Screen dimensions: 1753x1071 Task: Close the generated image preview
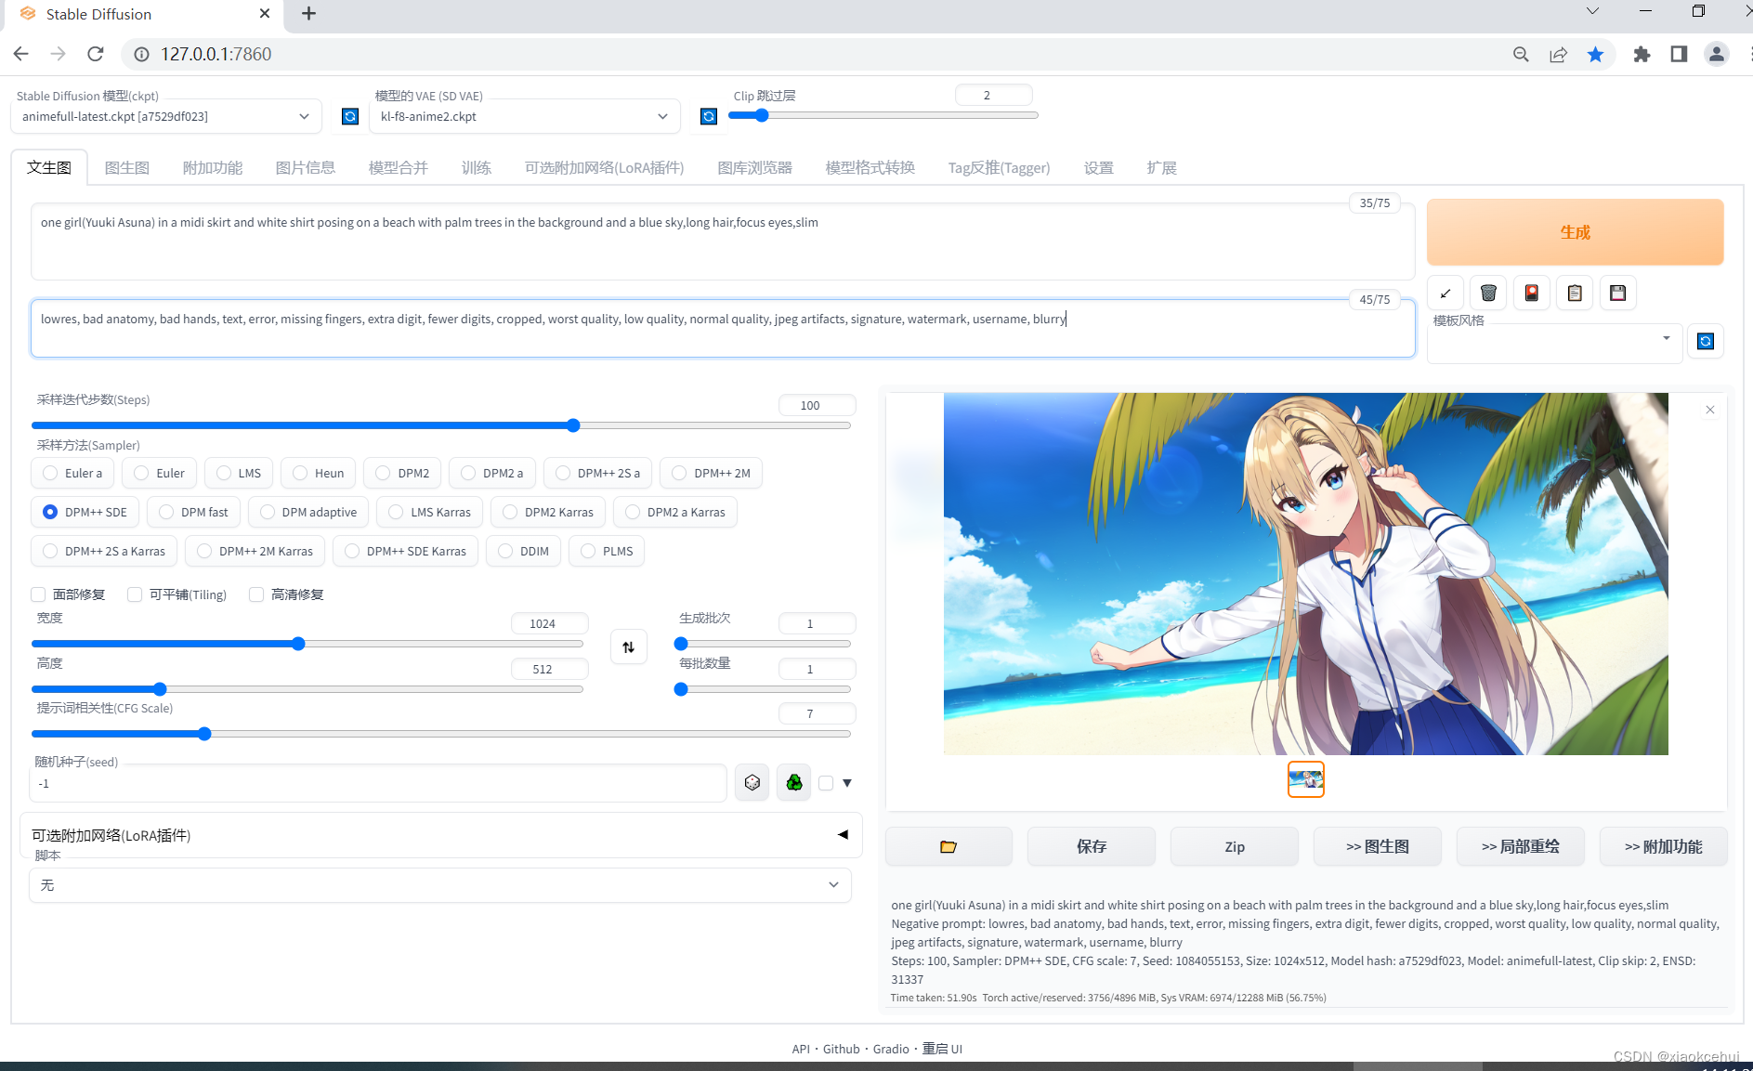[x=1710, y=410]
